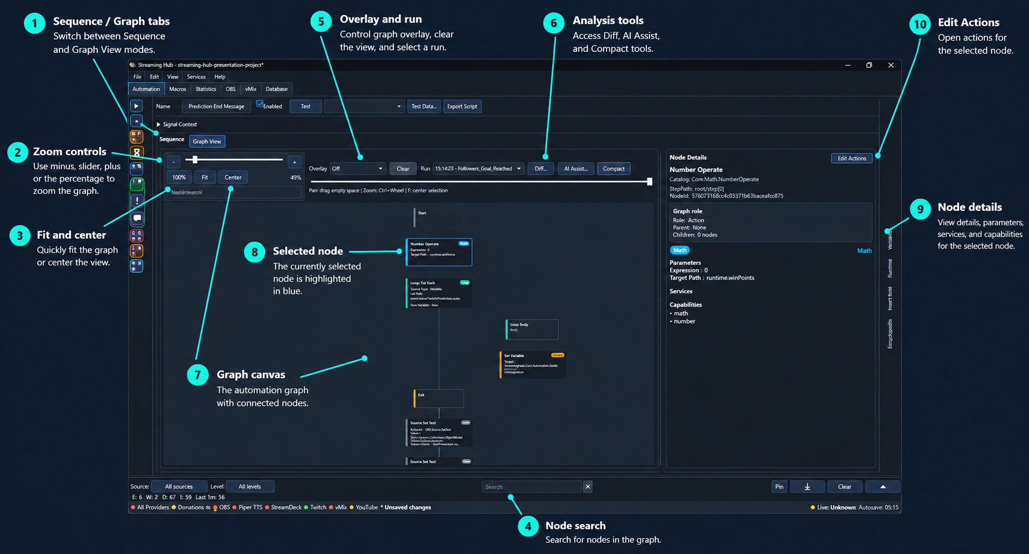Click the zoom in plus button
The height and width of the screenshot is (554, 1029).
[294, 161]
